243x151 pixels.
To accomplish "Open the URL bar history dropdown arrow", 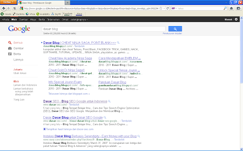I will pos(164,8).
